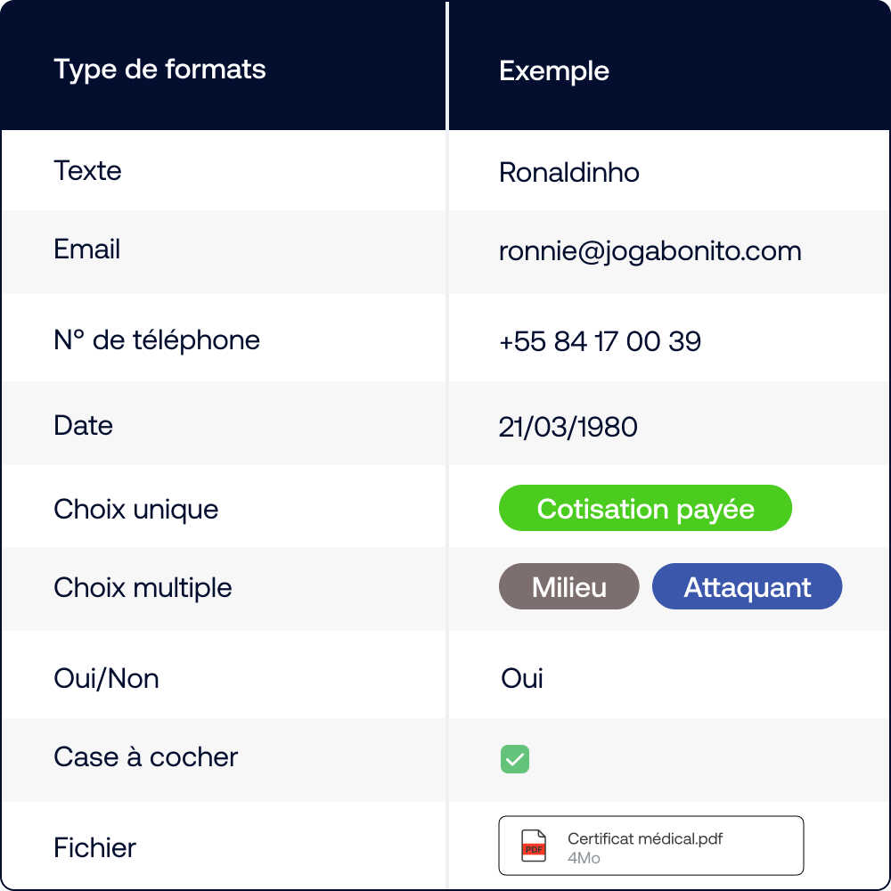Select the blue Attaquant tag
This screenshot has width=891, height=891.
pos(747,586)
